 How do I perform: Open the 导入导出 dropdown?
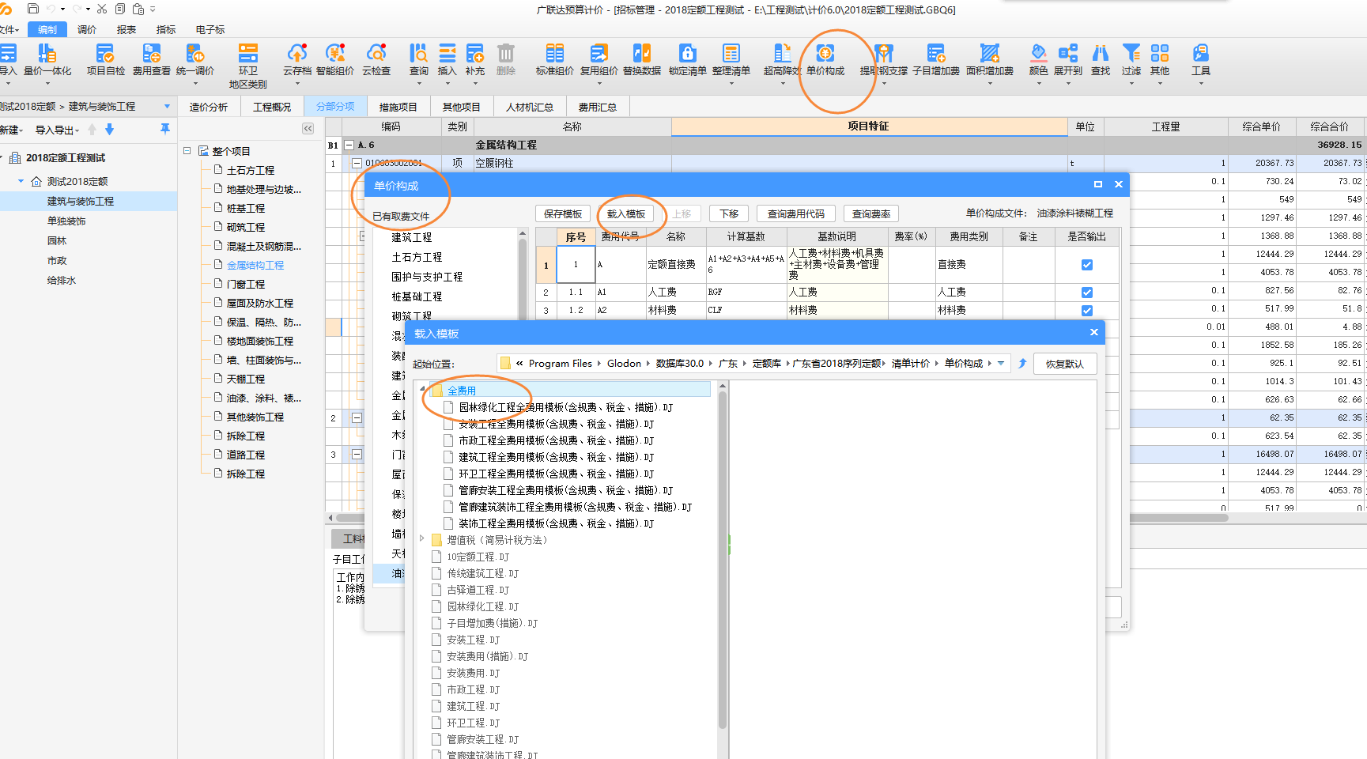57,130
